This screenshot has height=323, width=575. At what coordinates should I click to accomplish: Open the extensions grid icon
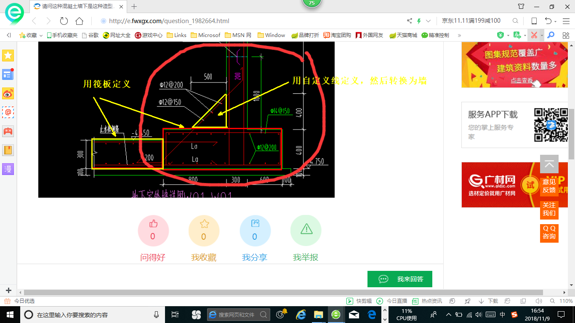tap(566, 35)
